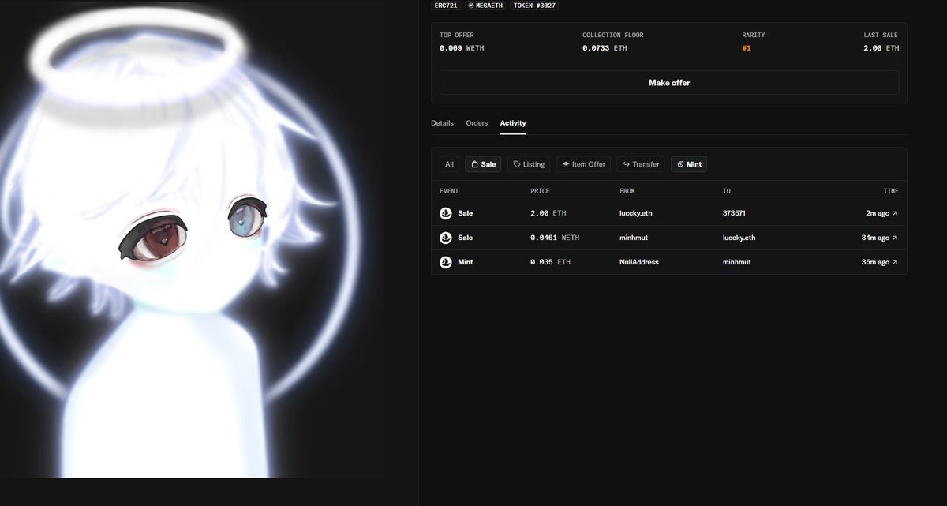Image resolution: width=947 pixels, height=506 pixels.
Task: Toggle the Mint activity filter
Action: pos(689,164)
